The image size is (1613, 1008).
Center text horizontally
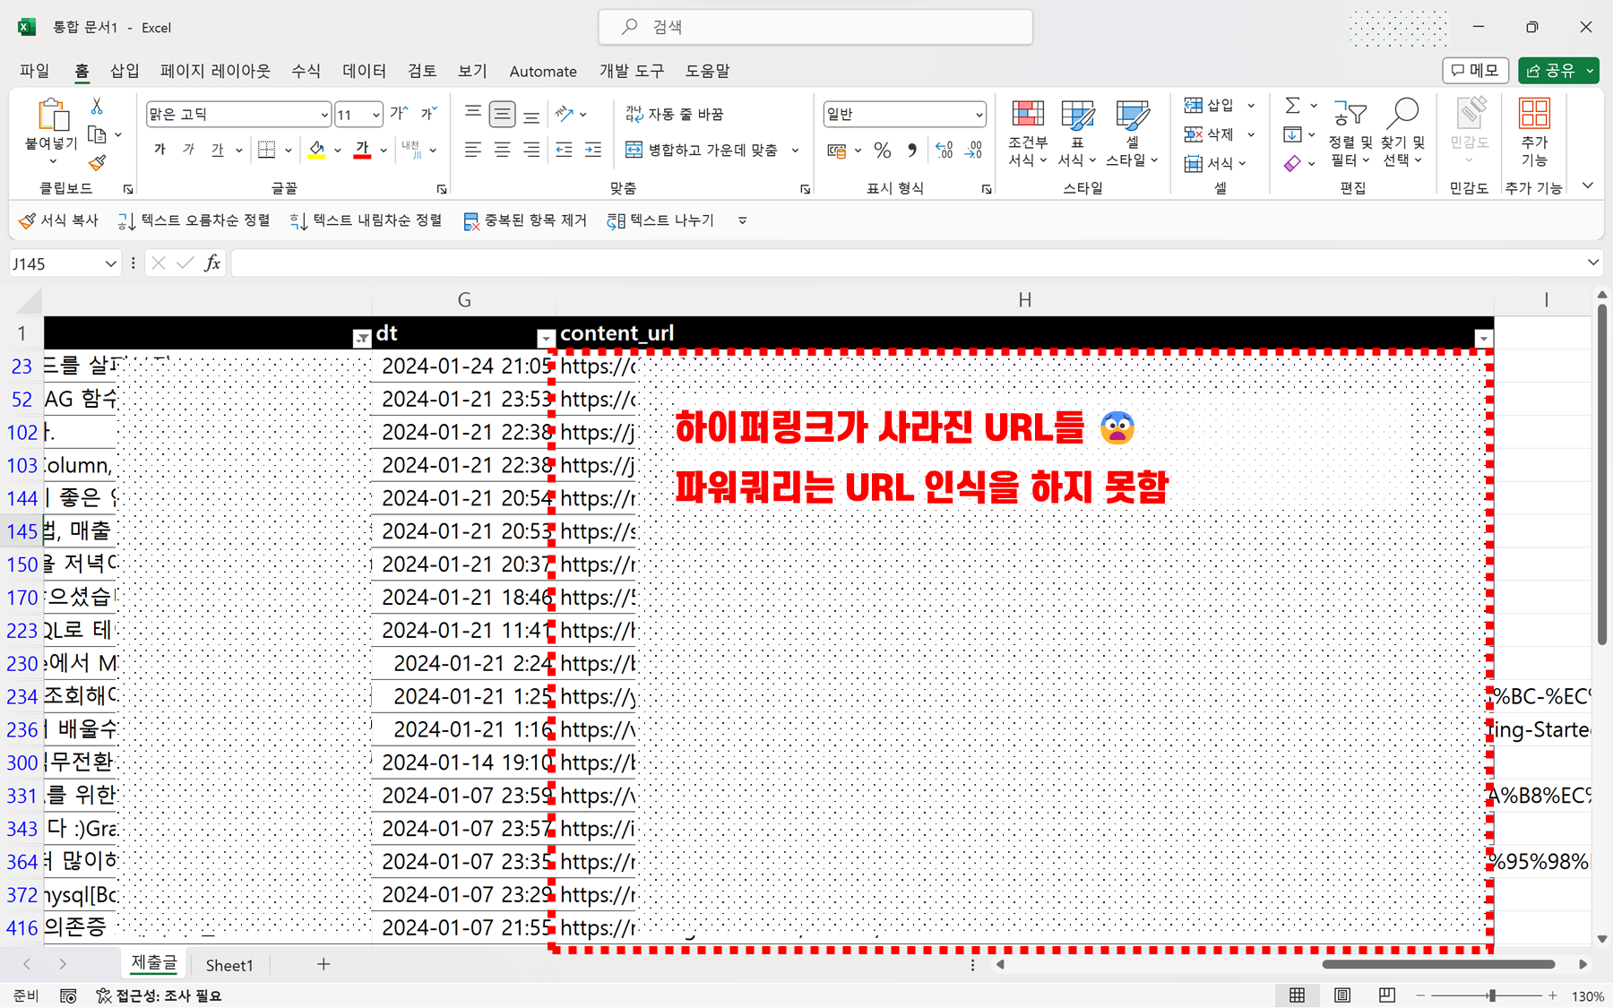point(502,150)
